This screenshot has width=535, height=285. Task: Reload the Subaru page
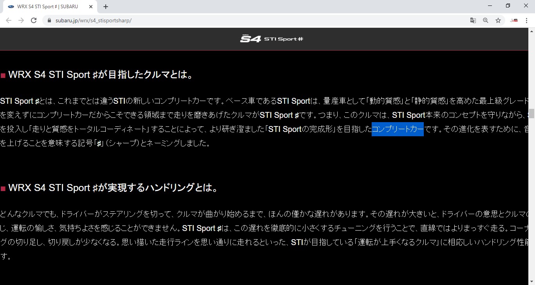coord(34,20)
